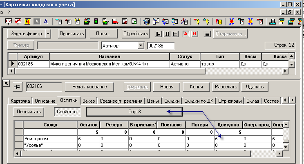This screenshot has width=304, height=164.
Task: Click the document with red up arrow icon
Action: pos(68,21)
